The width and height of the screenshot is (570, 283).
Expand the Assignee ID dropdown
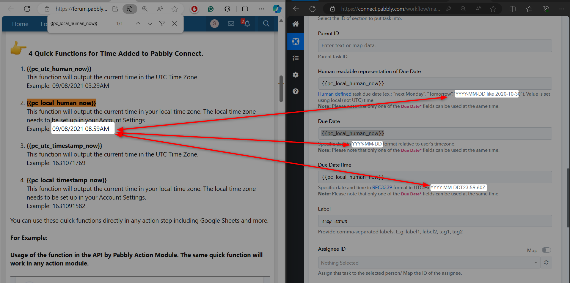point(429,263)
